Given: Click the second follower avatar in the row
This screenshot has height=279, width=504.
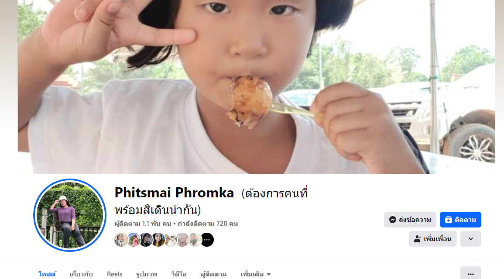Looking at the screenshot, I should point(134,240).
